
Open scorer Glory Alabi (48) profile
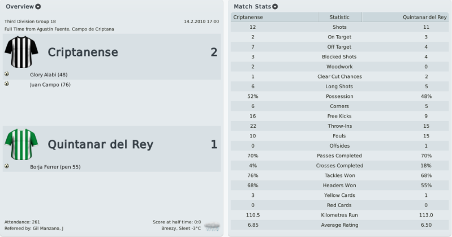point(49,75)
